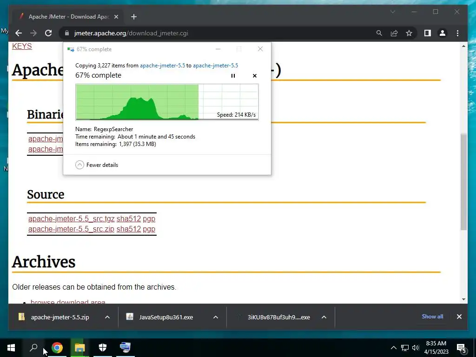Open the browse download area link
Image resolution: width=476 pixels, height=357 pixels.
(x=68, y=301)
